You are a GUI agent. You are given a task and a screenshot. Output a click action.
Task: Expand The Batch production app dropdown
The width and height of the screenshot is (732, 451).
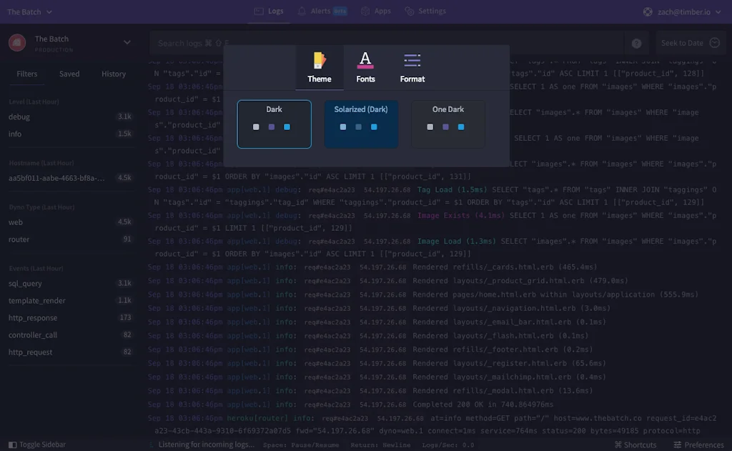[x=127, y=43]
